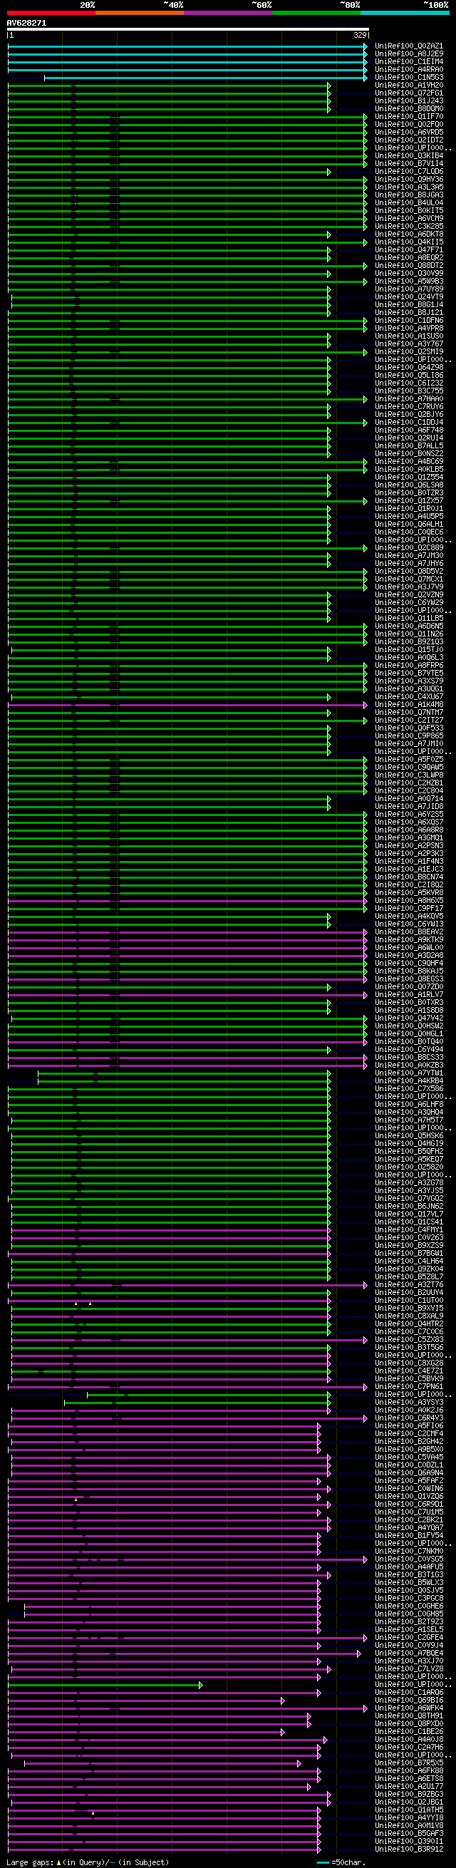The image size is (456, 1868).
Task: Open hit UniRef100_Q88DT2
Action: [x=409, y=266]
